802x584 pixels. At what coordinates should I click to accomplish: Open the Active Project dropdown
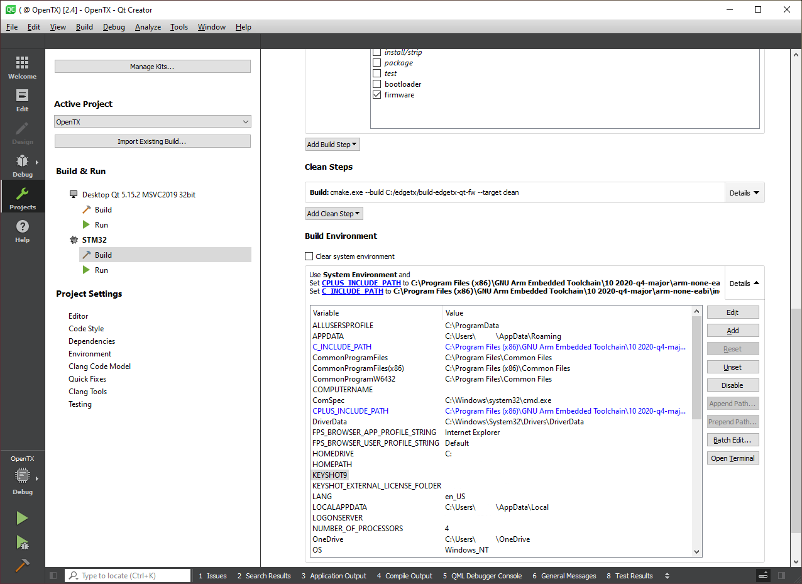pos(153,122)
